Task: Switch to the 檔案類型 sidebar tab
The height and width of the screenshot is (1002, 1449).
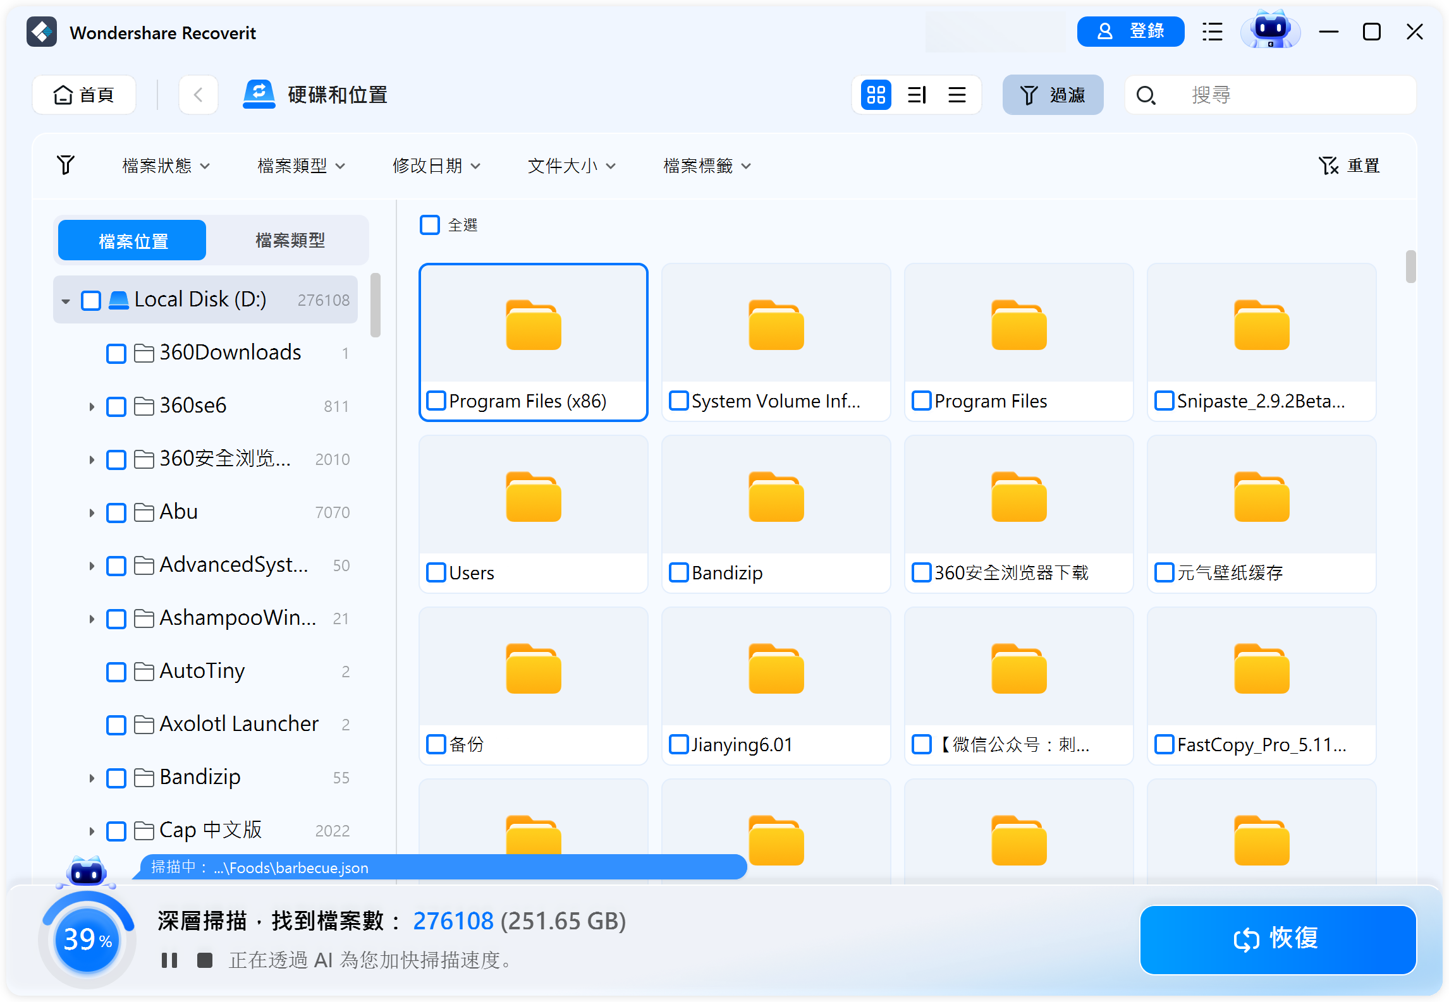Action: point(290,240)
